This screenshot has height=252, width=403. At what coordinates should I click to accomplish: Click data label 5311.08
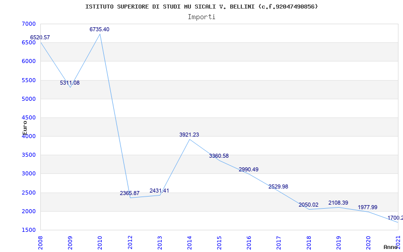coord(70,83)
